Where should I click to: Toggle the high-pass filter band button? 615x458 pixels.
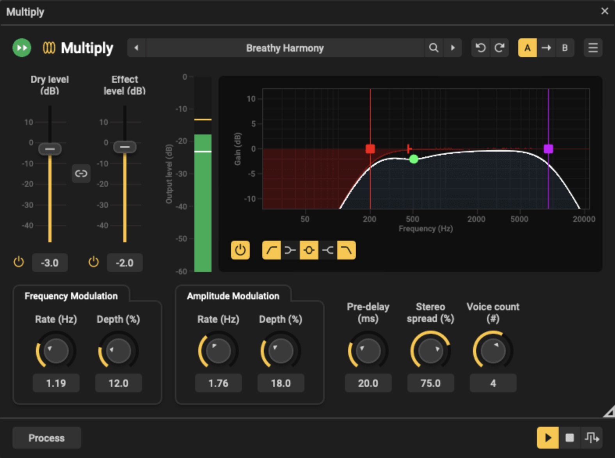(272, 250)
